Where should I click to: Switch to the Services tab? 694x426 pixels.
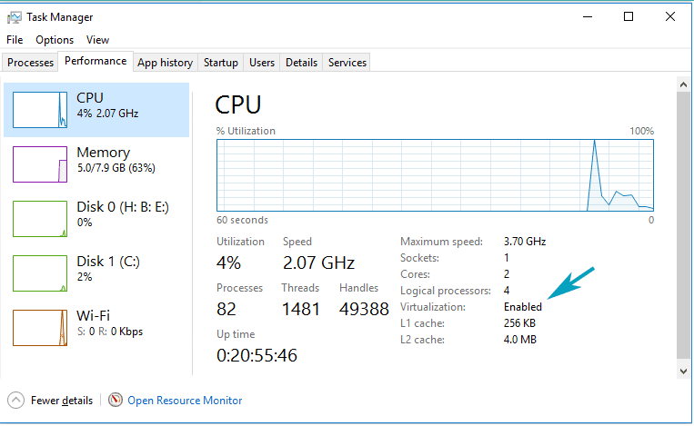coord(347,63)
